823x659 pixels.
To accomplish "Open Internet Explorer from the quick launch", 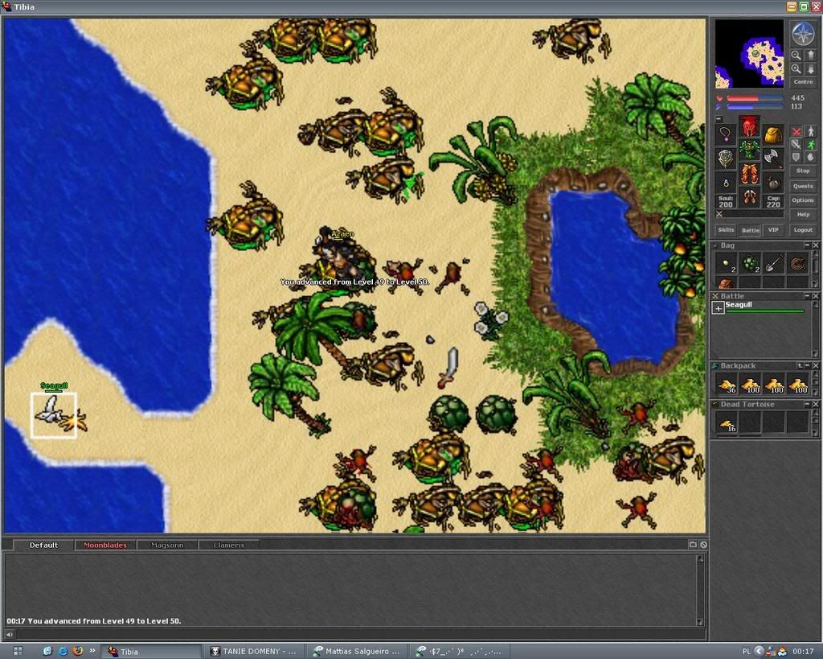I will (x=63, y=651).
